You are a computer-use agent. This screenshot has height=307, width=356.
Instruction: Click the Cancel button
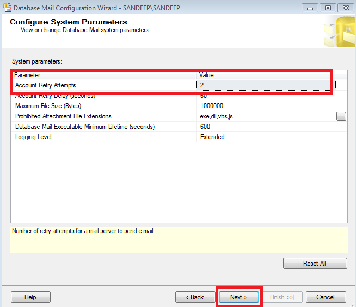click(x=326, y=297)
